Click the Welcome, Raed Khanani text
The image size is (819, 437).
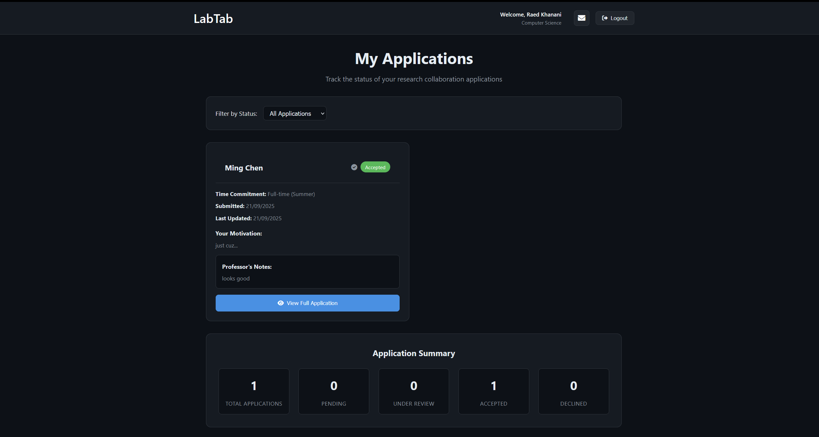click(530, 15)
